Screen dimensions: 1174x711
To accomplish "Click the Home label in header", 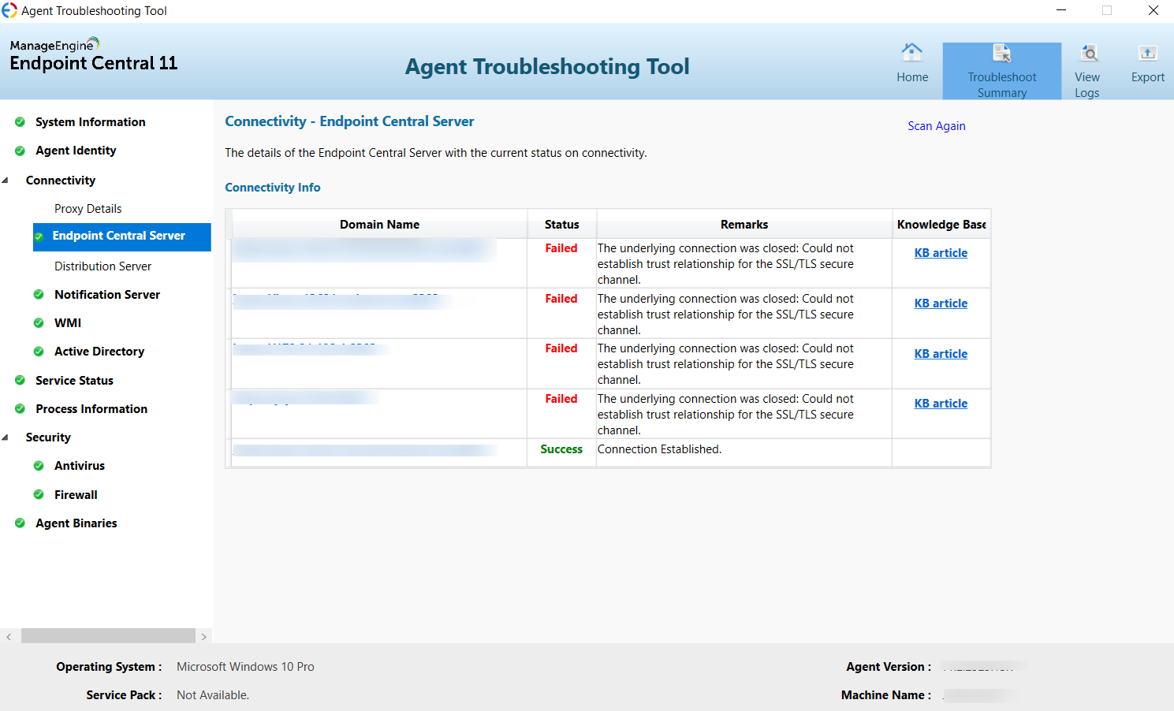I will (912, 77).
